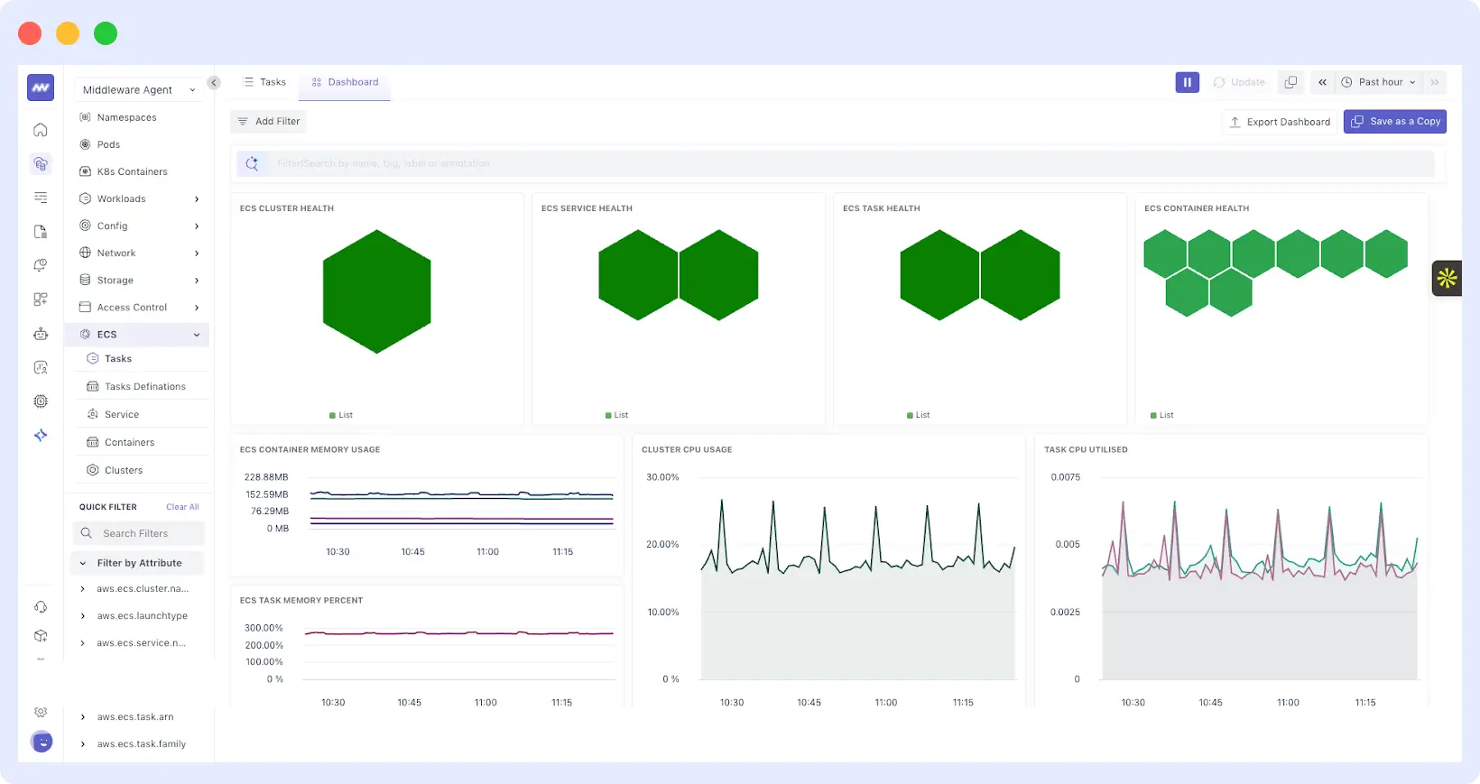Open the robot bot icon in left rail
The height and width of the screenshot is (784, 1480).
[x=41, y=334]
